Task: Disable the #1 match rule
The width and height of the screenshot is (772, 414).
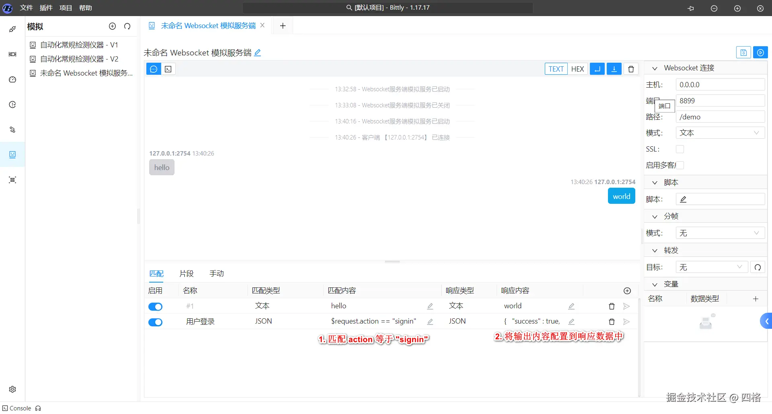Action: 156,307
